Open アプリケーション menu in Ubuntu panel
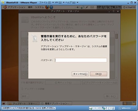Image resolution: width=138 pixels, height=111 pixels. (x=17, y=7)
